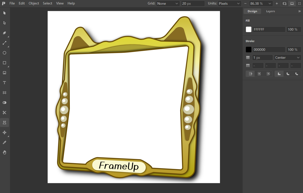Click the white Fill color swatch
Screen dimensions: 303x193
point(249,29)
